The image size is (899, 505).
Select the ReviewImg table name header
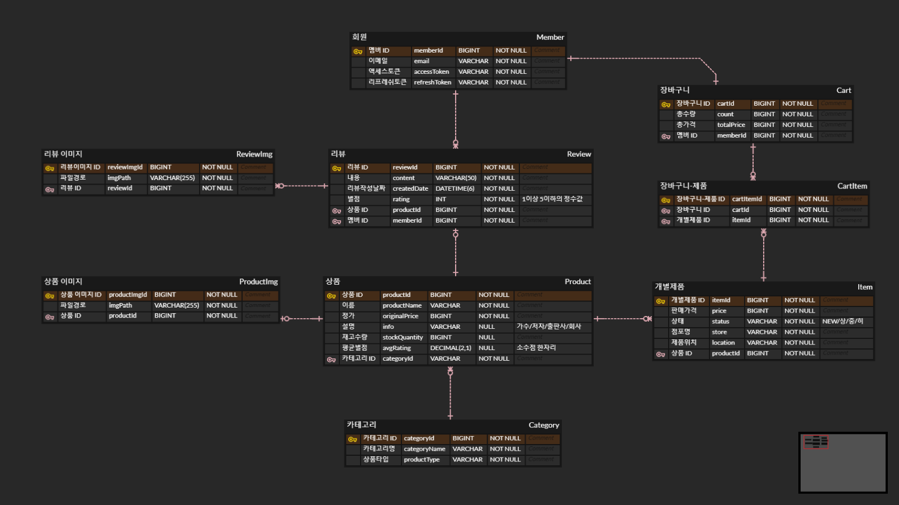254,154
